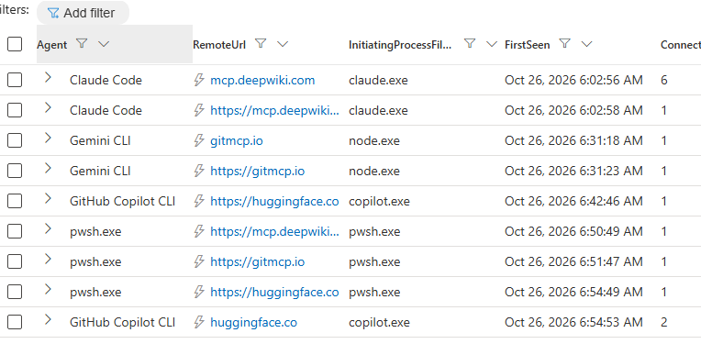This screenshot has width=701, height=355.
Task: Click the 'Oct 26, 2026 6:54:53 AM' cell
Action: click(573, 322)
